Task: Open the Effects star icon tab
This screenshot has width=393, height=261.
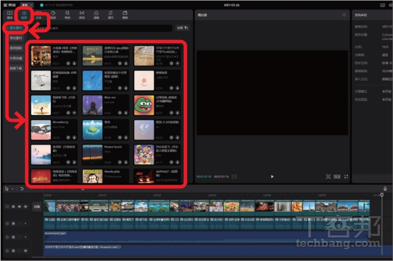Action: [68, 15]
